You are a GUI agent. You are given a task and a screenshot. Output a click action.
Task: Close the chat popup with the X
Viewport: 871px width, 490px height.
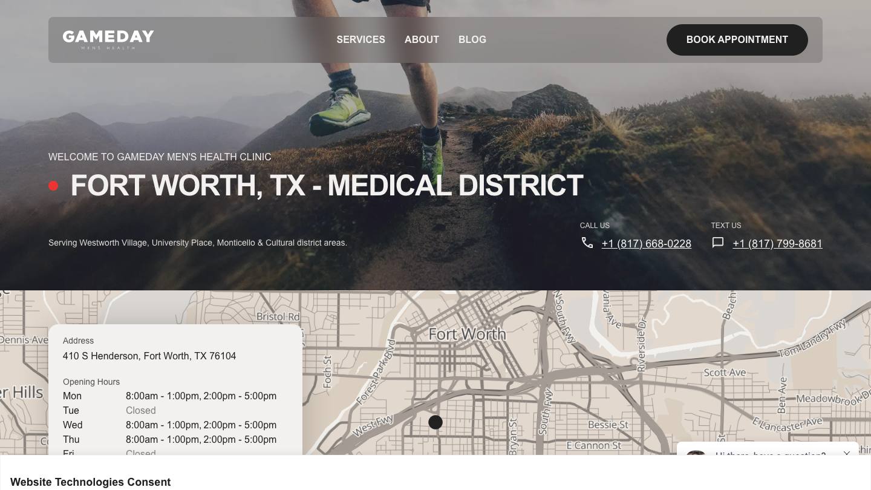click(847, 454)
